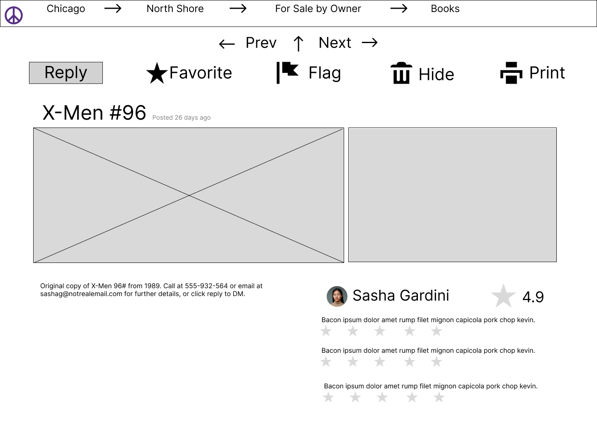Navigate to the Books category breadcrumb
The width and height of the screenshot is (597, 424).
445,9
